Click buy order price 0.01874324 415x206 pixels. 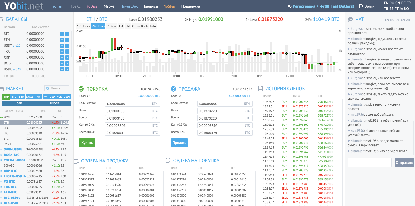(179, 174)
